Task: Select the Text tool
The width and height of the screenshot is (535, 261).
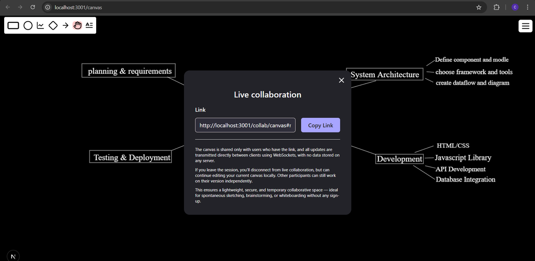Action: point(89,25)
